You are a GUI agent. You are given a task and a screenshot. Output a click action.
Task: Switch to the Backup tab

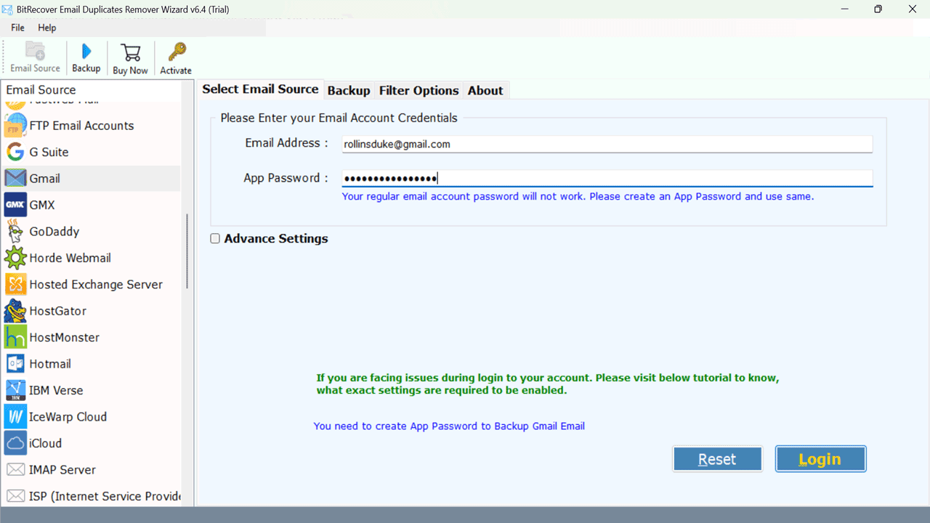(x=349, y=91)
